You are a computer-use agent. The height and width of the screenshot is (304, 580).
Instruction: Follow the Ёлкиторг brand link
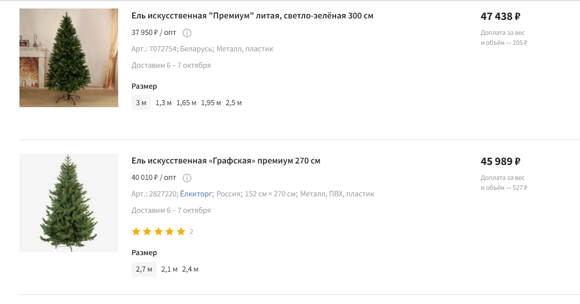pos(196,194)
